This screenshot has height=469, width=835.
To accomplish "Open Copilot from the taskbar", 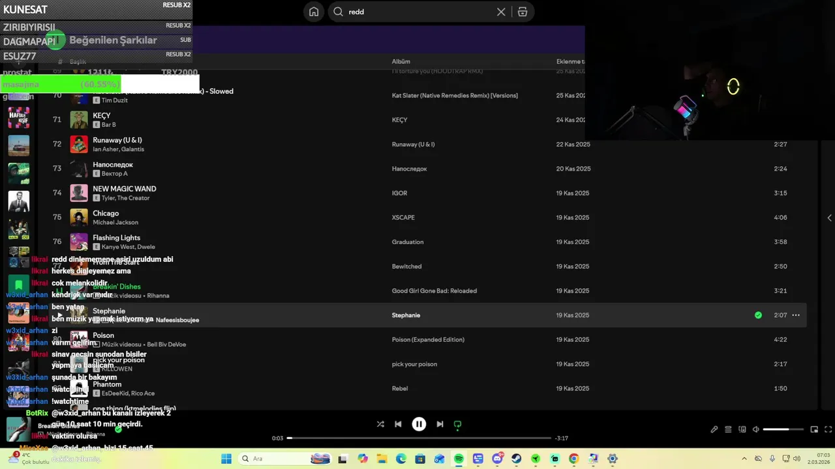I will (362, 459).
